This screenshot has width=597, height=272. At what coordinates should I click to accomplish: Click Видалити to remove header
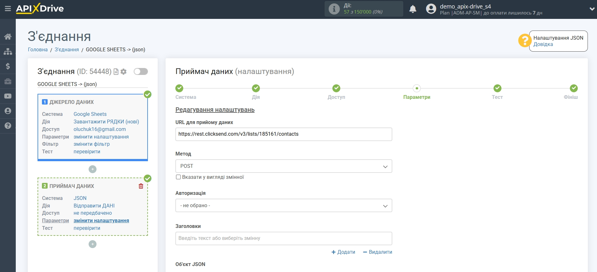click(378, 252)
